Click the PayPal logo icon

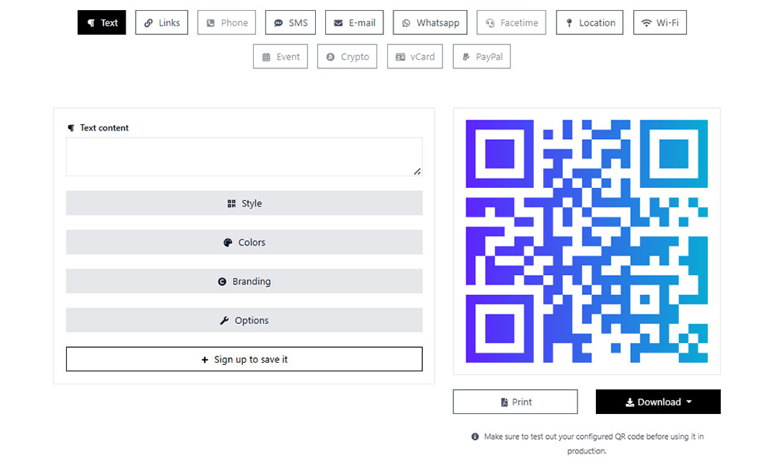[466, 57]
